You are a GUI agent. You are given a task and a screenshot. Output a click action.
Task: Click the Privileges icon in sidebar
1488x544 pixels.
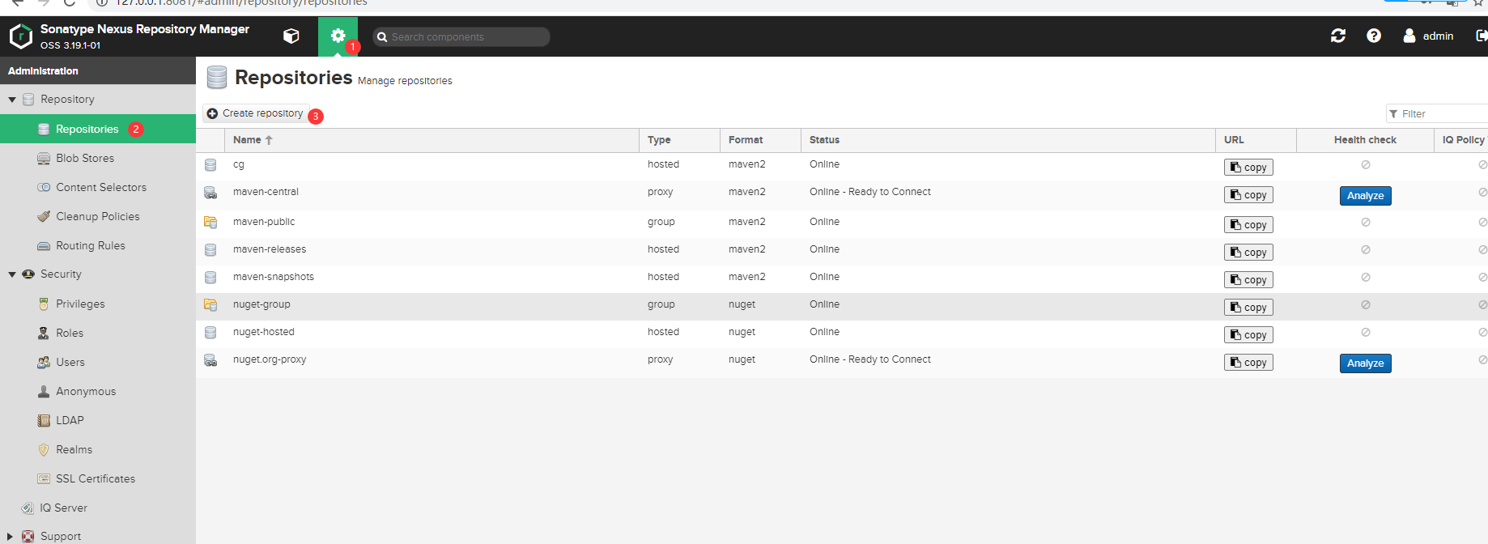(44, 304)
